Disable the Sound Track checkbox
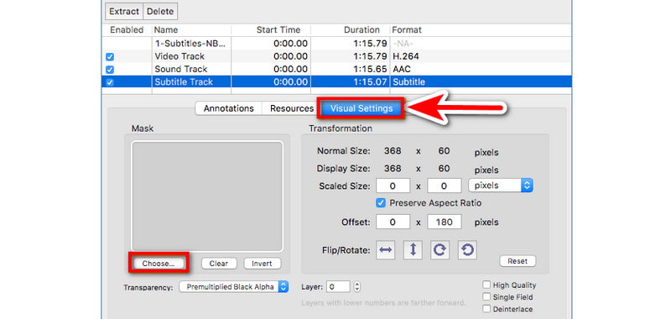 click(x=110, y=70)
